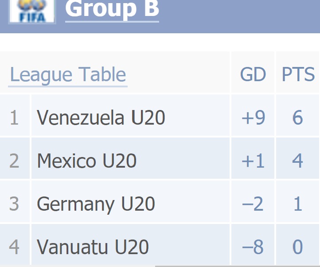Select Germany U20 team name

[96, 204]
